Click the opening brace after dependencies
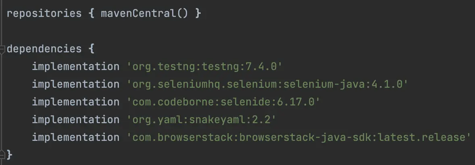The image size is (475, 165). point(91,49)
